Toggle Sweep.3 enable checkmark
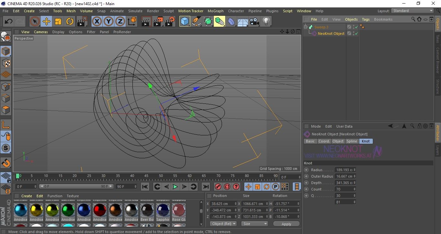Viewport: 441px width, 234px height. [357, 27]
